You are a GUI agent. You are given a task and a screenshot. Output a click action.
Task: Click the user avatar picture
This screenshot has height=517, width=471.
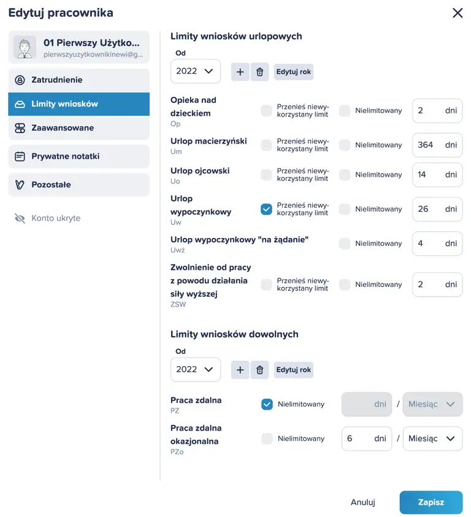[25, 48]
